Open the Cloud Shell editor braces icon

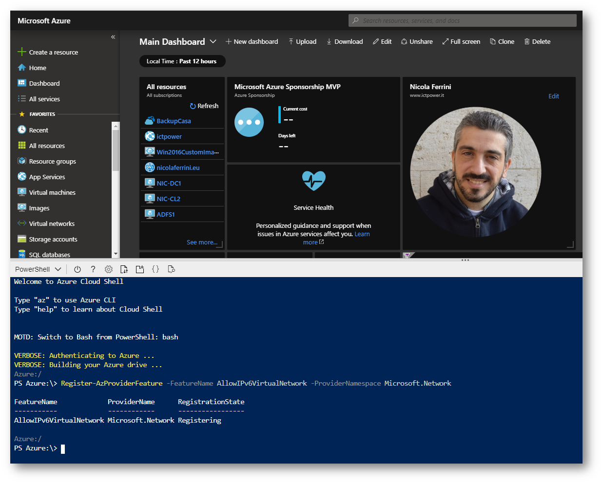click(156, 269)
